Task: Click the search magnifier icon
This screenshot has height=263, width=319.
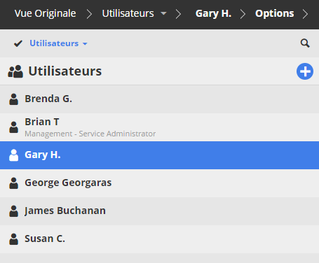Action: click(x=305, y=43)
